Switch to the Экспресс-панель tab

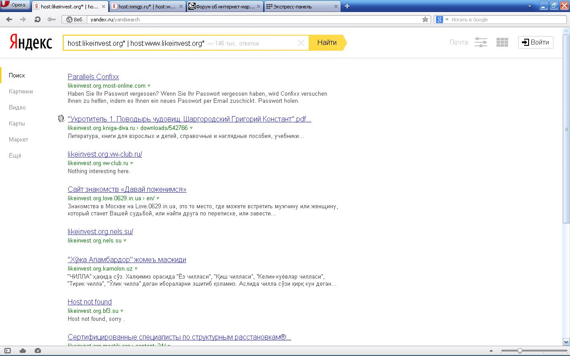[x=302, y=6]
